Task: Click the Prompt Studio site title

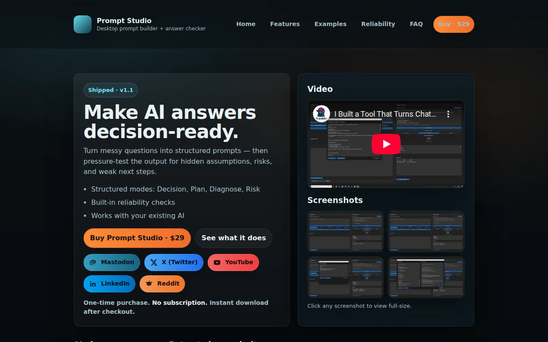Action: 124,21
